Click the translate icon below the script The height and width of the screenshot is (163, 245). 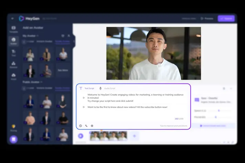[x=86, y=126]
